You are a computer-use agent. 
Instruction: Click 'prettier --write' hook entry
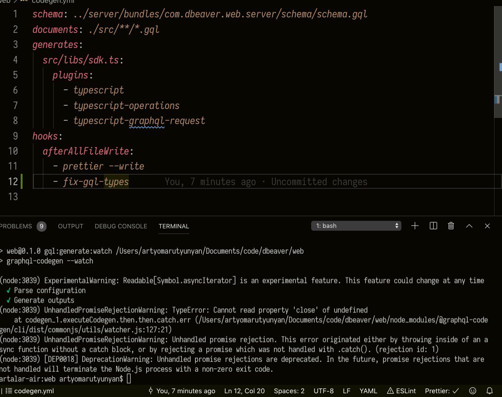point(103,166)
